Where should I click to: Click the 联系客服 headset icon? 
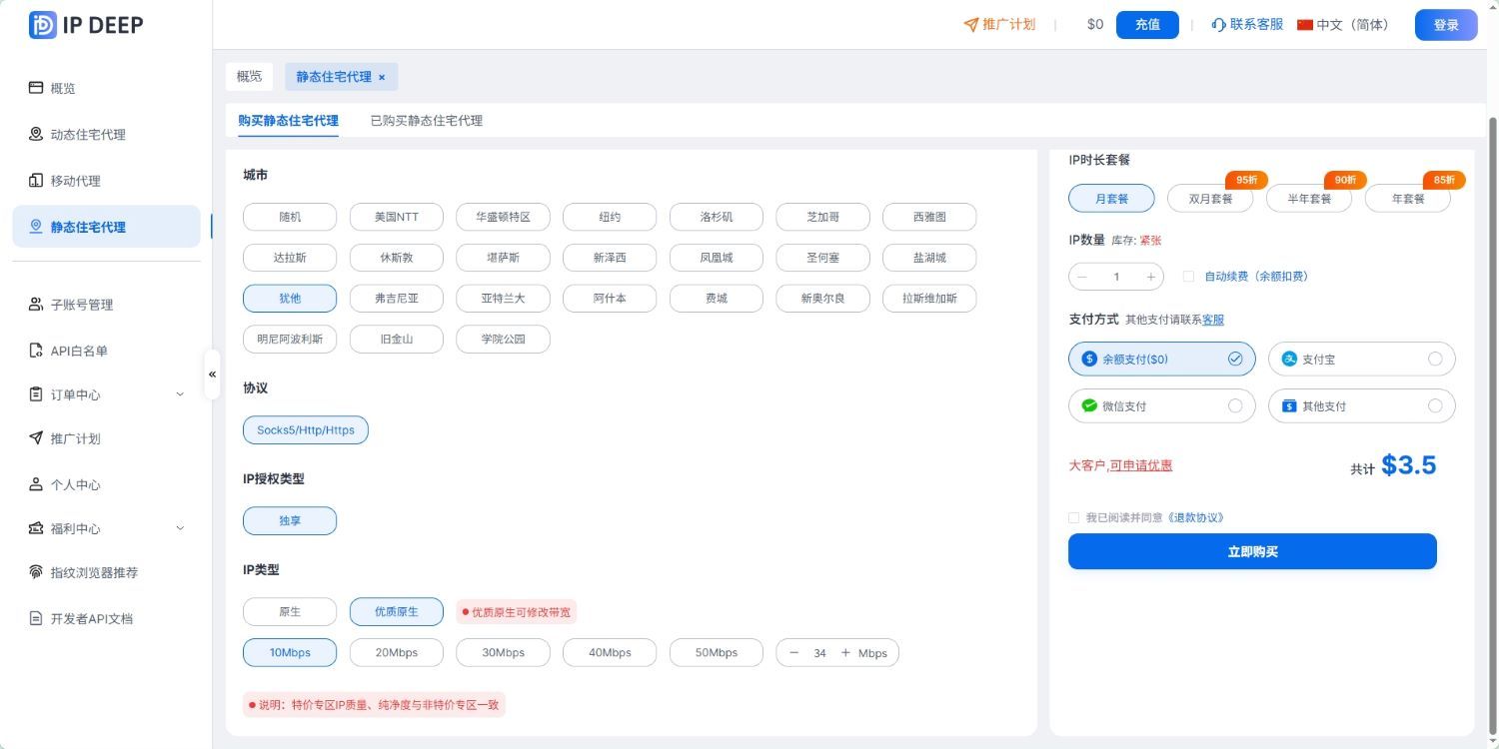1218,25
